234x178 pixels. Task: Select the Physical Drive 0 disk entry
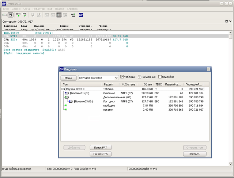(75, 89)
